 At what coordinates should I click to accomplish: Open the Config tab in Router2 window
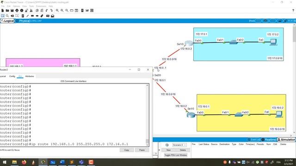point(12,76)
